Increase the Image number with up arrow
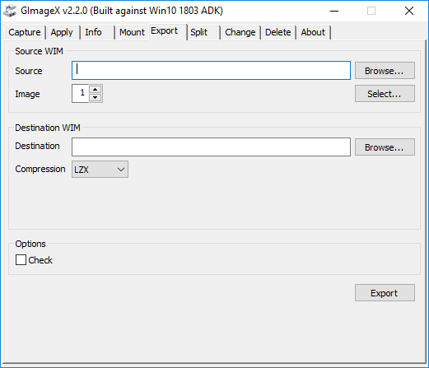Viewport: 429px width, 368px height. 96,89
